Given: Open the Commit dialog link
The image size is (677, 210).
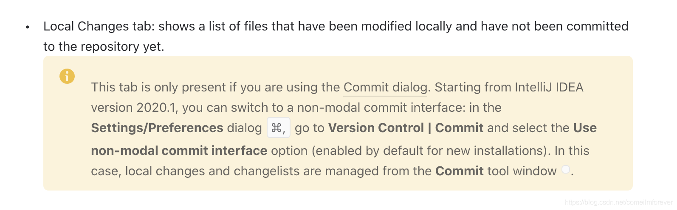Looking at the screenshot, I should (385, 87).
